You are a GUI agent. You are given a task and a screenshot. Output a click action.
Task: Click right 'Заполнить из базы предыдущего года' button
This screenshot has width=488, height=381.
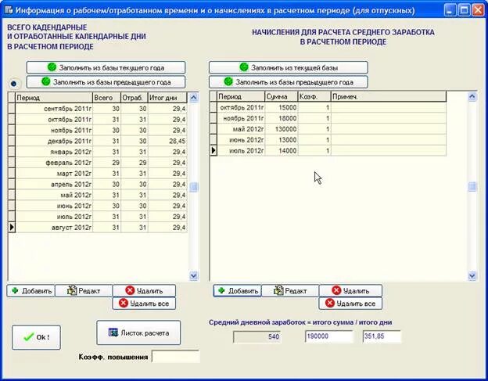289,82
